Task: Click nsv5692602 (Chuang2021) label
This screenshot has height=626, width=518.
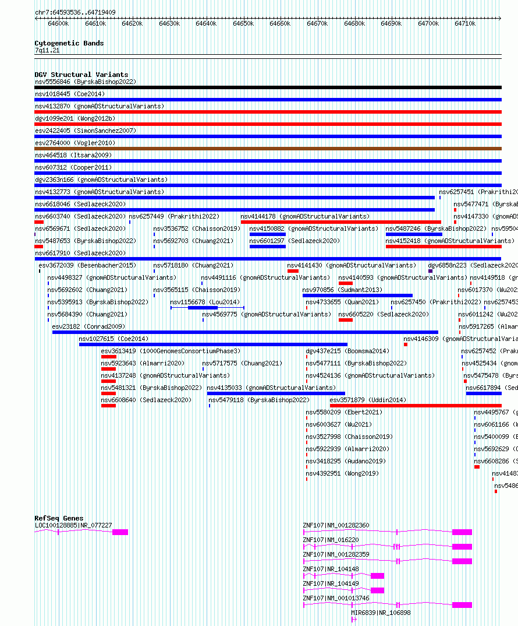Action: coord(87,290)
